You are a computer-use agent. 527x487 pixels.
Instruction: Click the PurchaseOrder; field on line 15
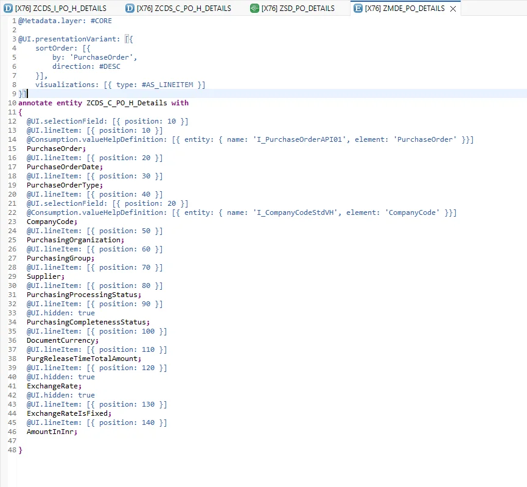(x=56, y=149)
